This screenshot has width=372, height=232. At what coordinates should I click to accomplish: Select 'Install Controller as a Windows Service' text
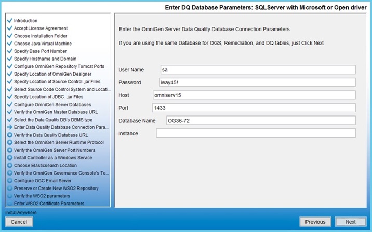coord(53,158)
